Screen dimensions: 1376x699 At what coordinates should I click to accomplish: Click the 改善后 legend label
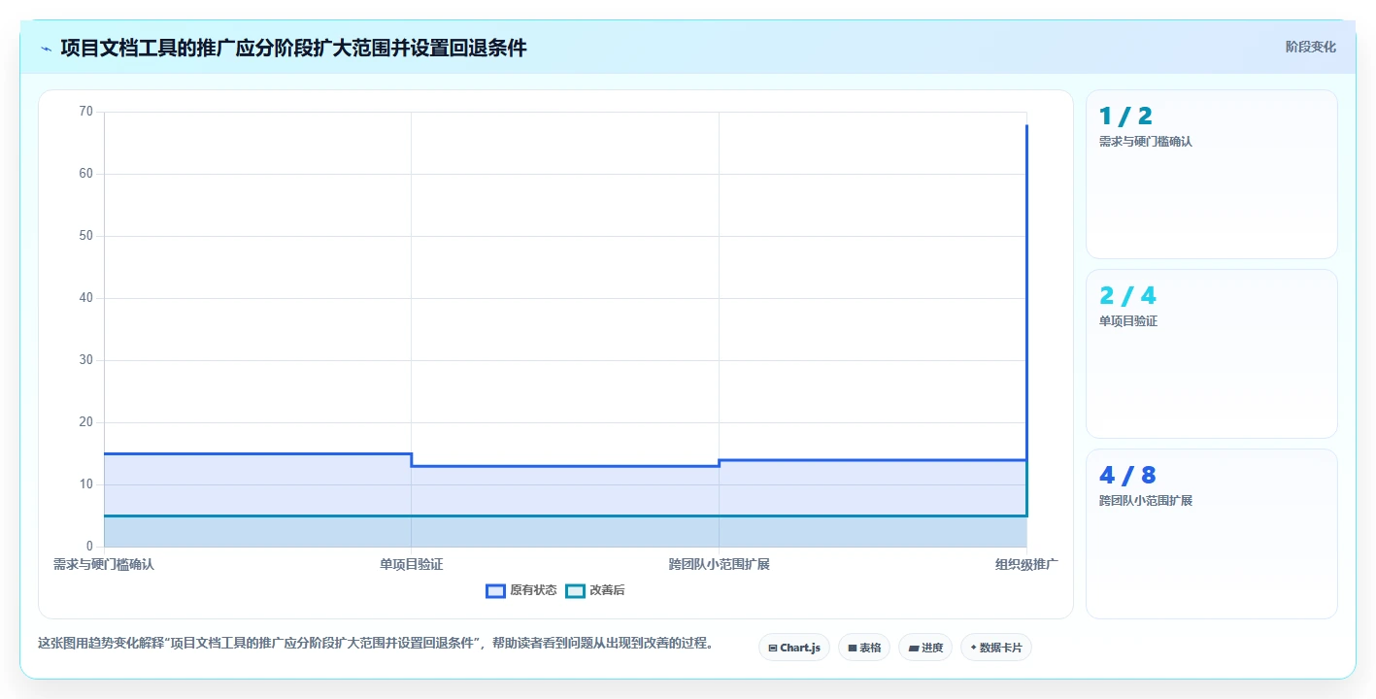(607, 590)
